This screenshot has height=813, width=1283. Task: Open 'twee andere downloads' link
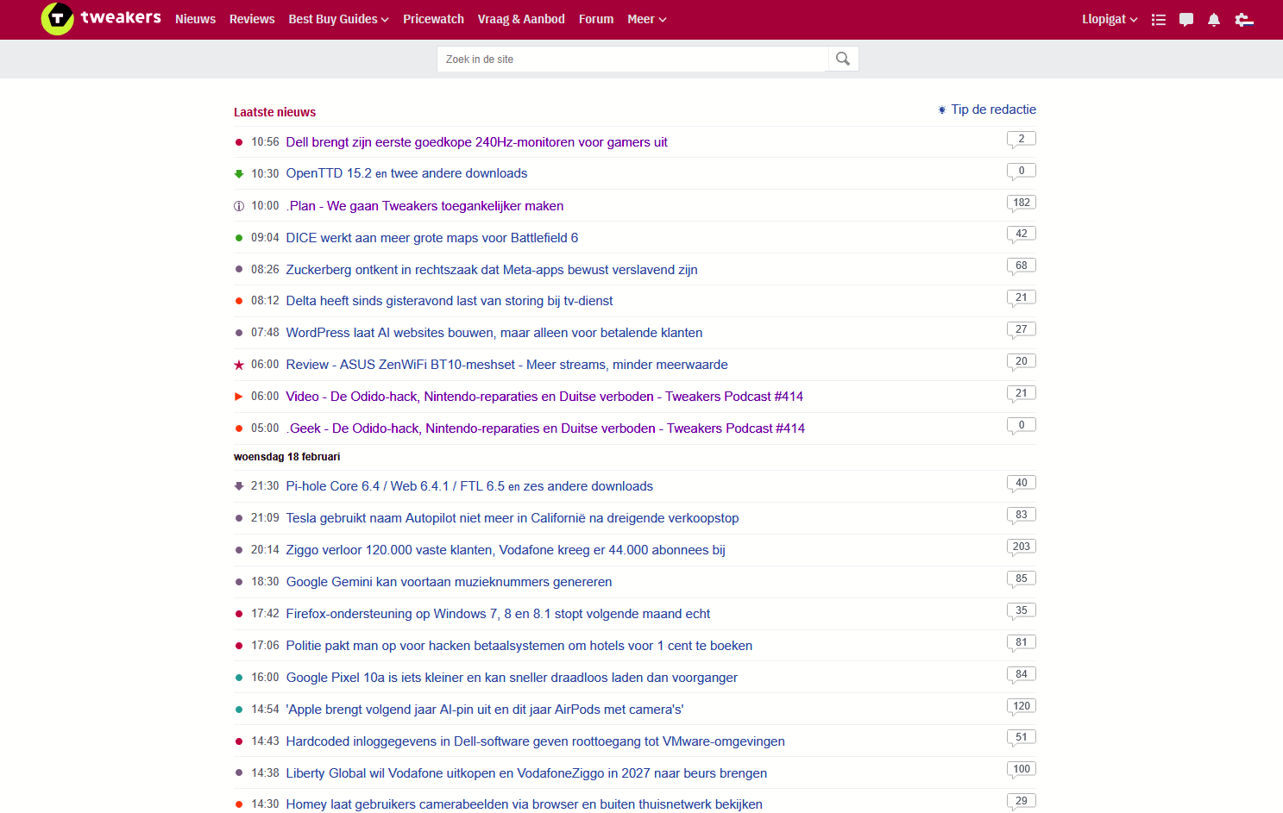click(x=459, y=173)
